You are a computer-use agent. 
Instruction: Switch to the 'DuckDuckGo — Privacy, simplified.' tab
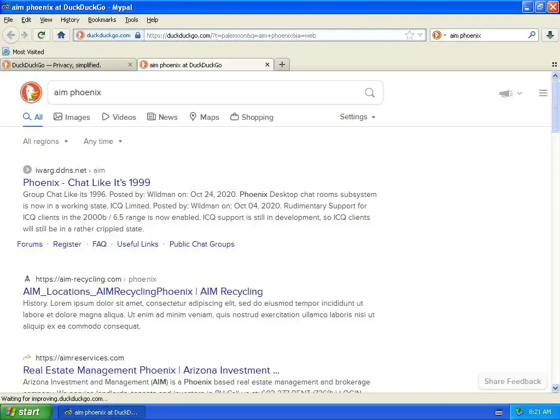tap(68, 65)
